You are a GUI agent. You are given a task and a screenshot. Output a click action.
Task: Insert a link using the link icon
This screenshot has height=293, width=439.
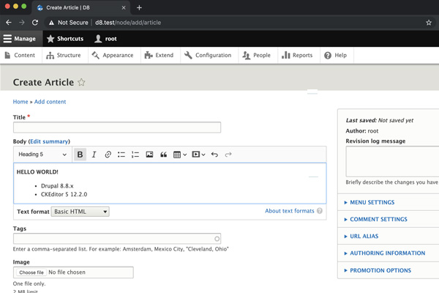tap(108, 155)
